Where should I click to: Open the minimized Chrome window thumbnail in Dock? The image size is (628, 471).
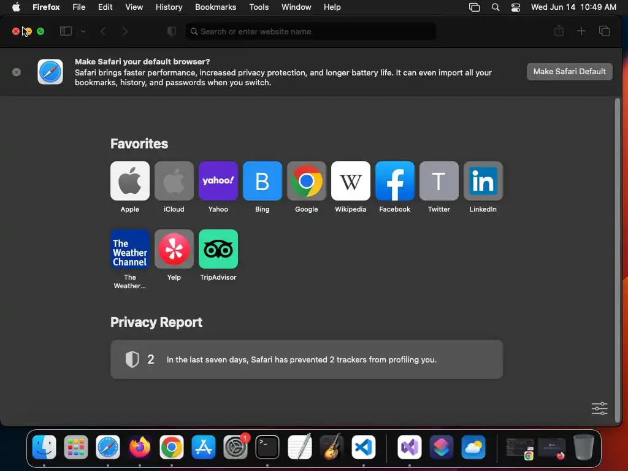519,448
